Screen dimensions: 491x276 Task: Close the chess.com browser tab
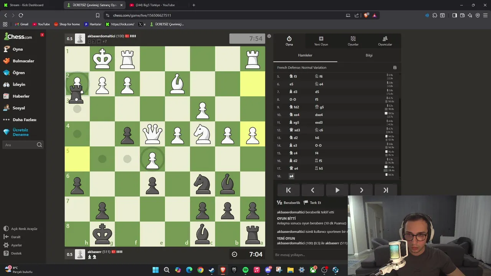(x=122, y=5)
